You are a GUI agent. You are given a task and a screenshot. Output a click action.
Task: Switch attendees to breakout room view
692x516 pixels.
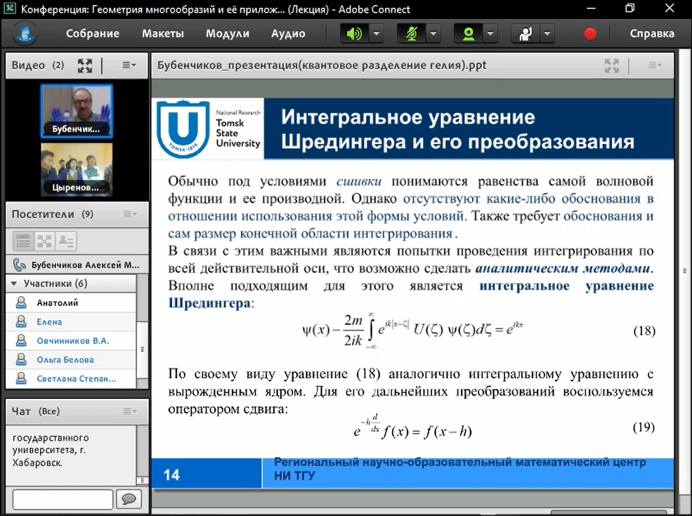[45, 241]
